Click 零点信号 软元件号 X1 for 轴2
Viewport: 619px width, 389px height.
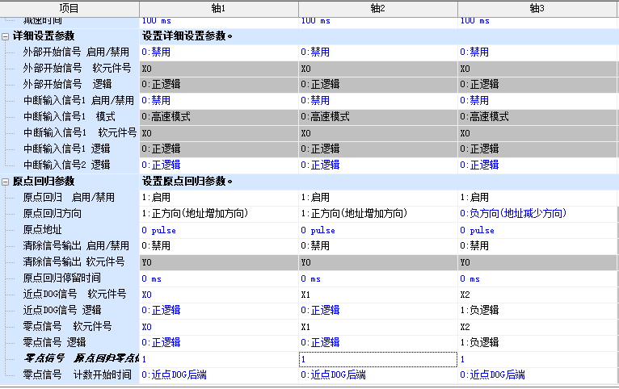pyautogui.click(x=378, y=327)
